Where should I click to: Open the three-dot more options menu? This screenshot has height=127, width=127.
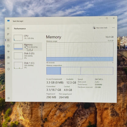tap(113, 27)
